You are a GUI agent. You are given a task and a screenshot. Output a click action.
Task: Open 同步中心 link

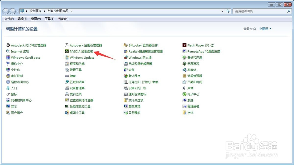(193, 94)
